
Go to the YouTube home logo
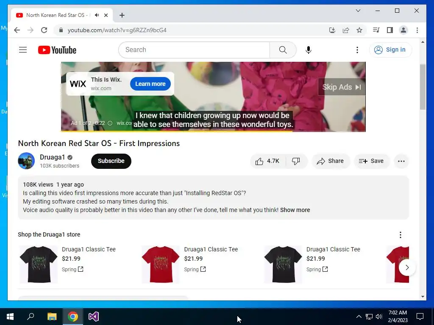click(57, 50)
